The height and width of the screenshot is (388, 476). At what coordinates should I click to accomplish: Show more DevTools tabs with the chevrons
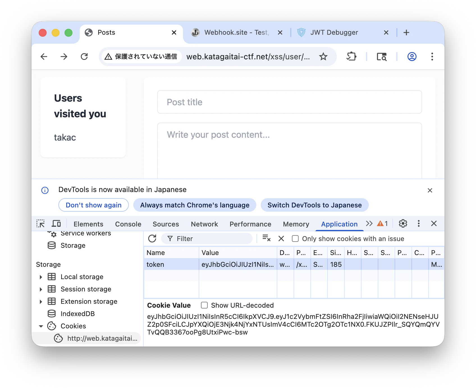369,223
